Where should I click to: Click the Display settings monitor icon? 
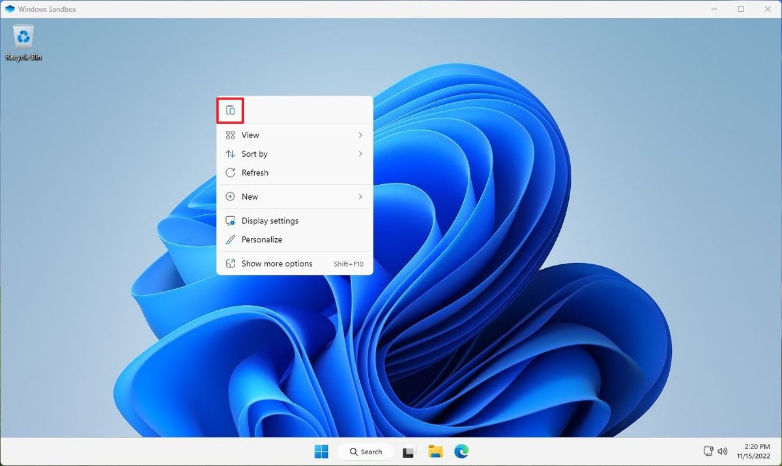click(x=229, y=221)
